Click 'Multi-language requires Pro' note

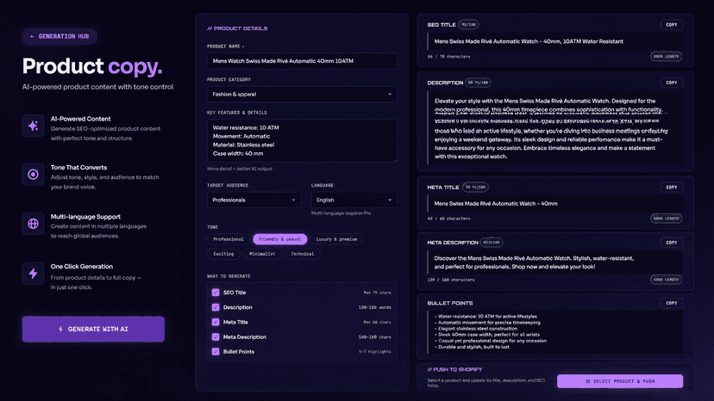341,213
